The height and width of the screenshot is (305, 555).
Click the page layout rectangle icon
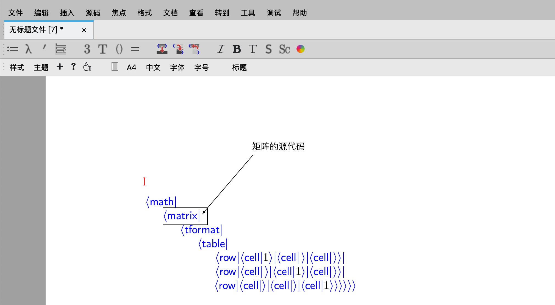pos(115,67)
